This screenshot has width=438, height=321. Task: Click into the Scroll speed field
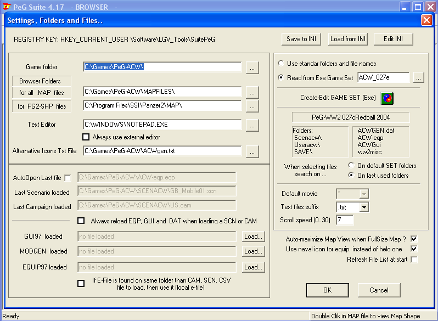345,220
